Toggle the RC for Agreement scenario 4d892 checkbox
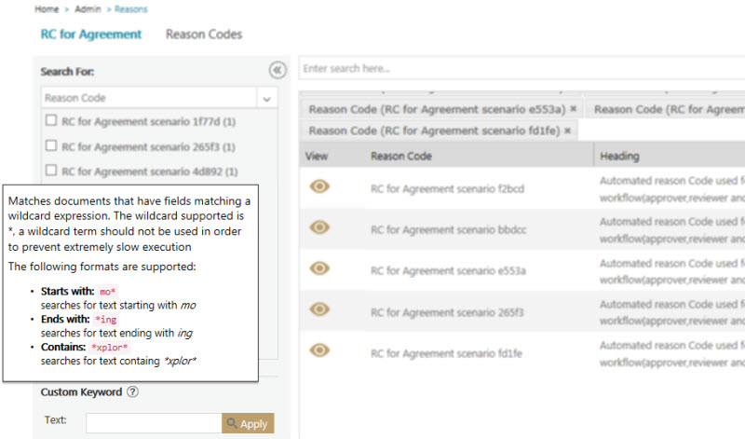The width and height of the screenshot is (745, 439). pyautogui.click(x=52, y=171)
